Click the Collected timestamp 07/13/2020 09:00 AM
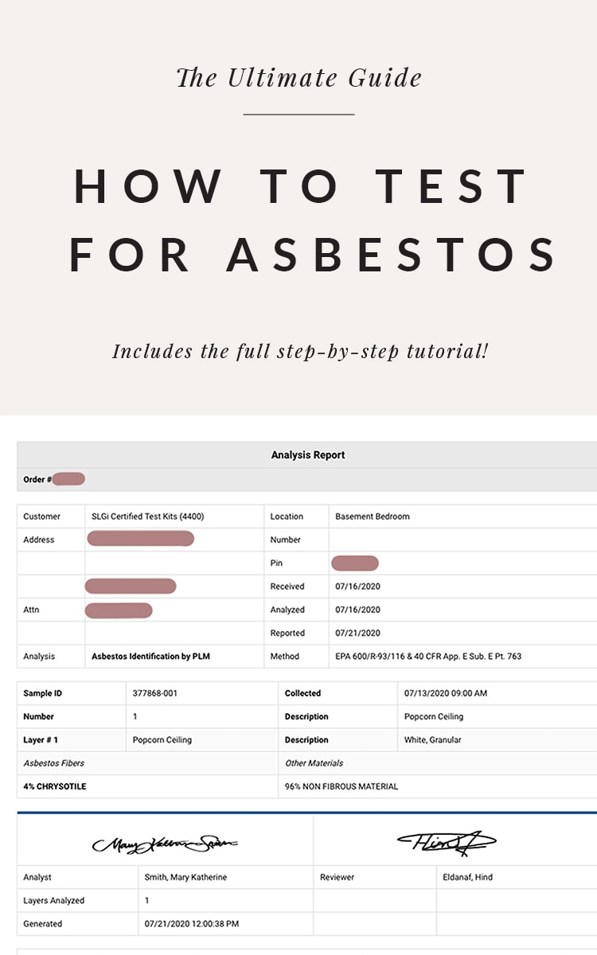Image resolution: width=597 pixels, height=955 pixels. point(446,693)
